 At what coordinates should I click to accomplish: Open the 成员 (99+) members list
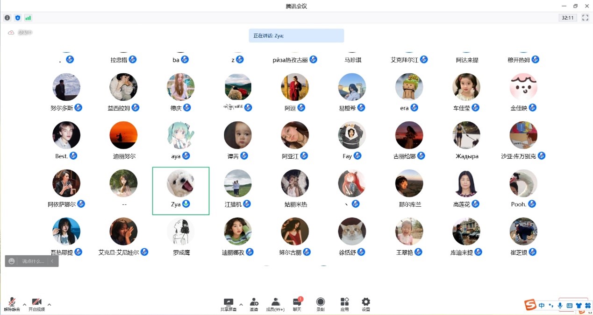coord(275,304)
